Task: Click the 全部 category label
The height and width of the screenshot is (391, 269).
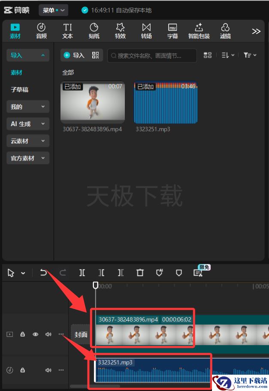Action: (68, 73)
